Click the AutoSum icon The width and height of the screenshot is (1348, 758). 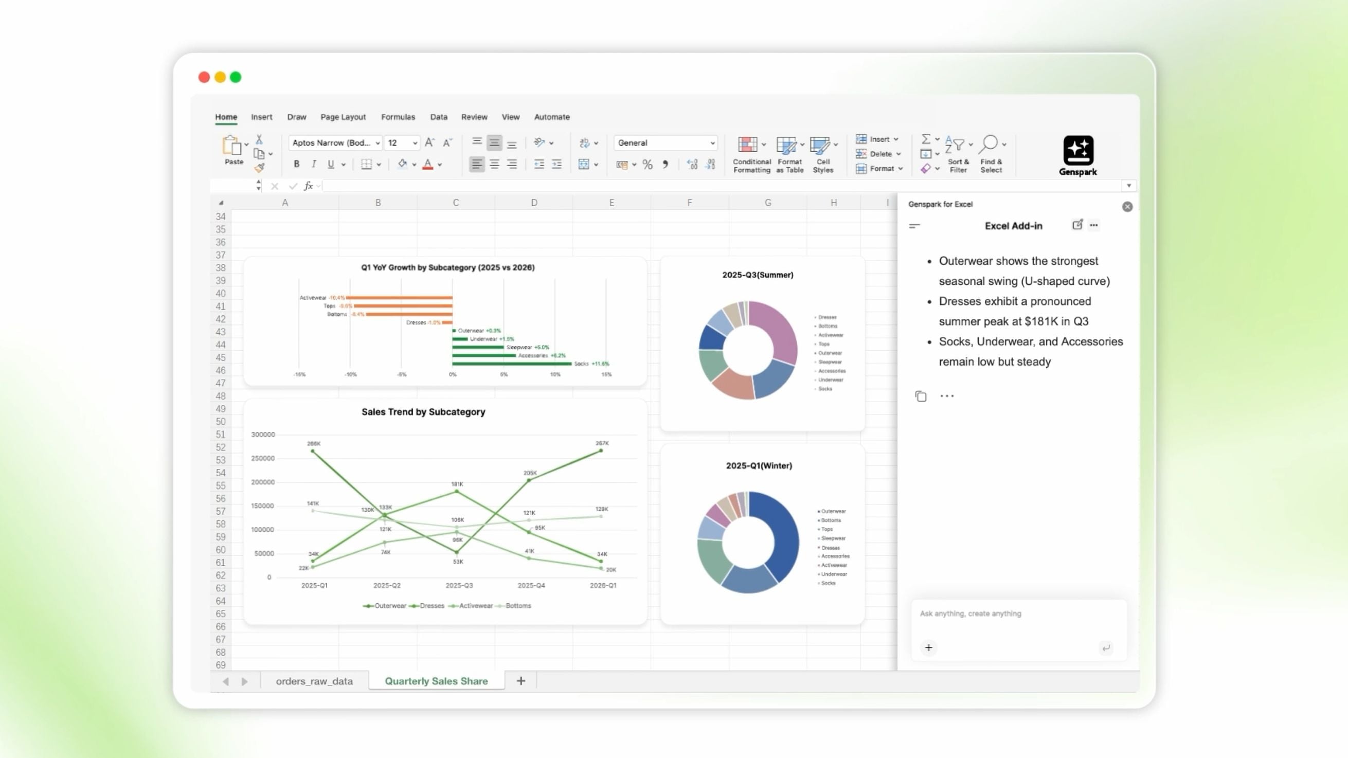point(925,139)
